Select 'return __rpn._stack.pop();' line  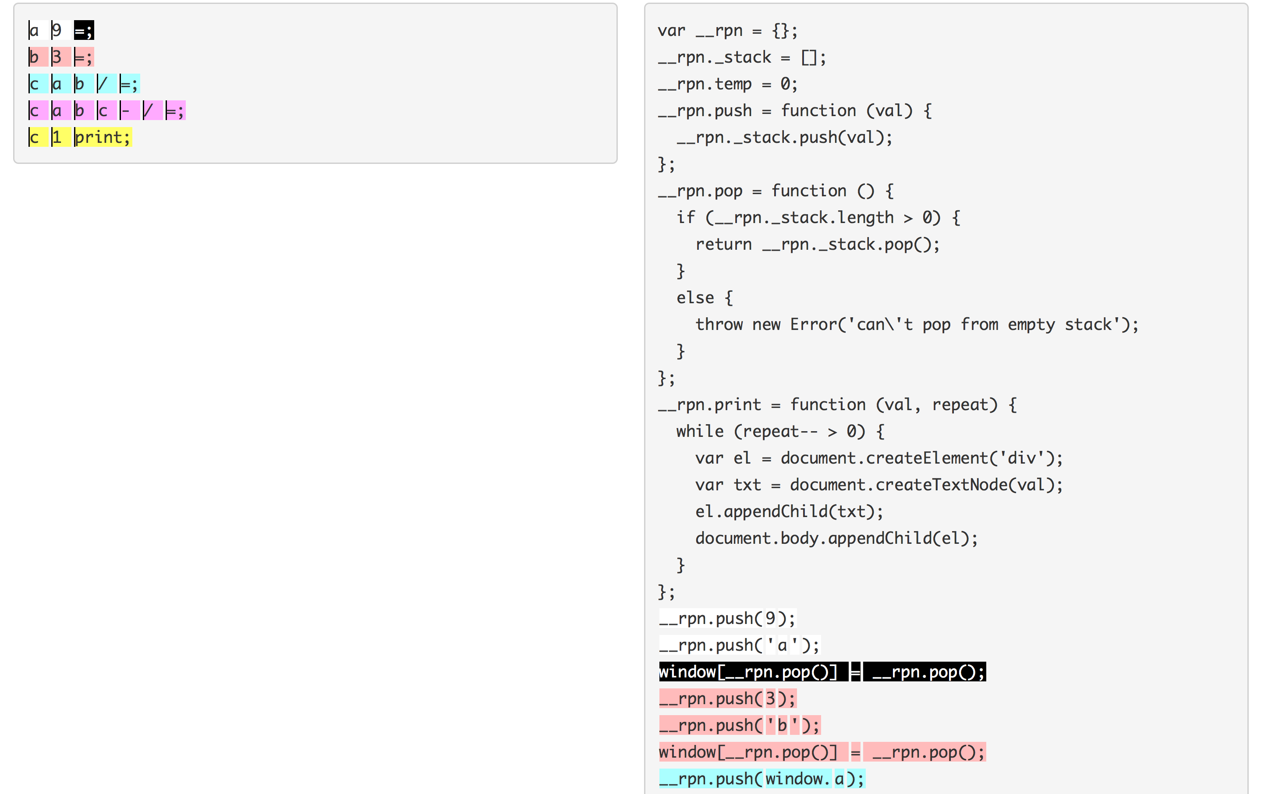(x=818, y=245)
